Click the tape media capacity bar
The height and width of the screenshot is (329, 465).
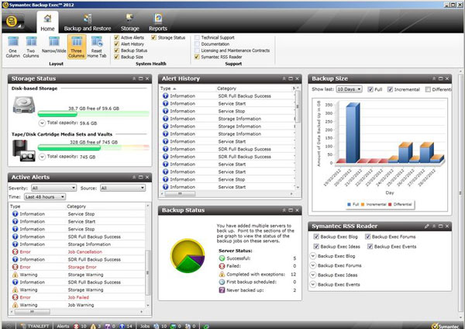point(94,147)
